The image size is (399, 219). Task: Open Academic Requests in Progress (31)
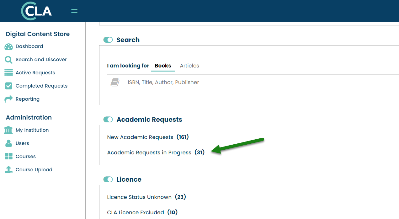156,153
